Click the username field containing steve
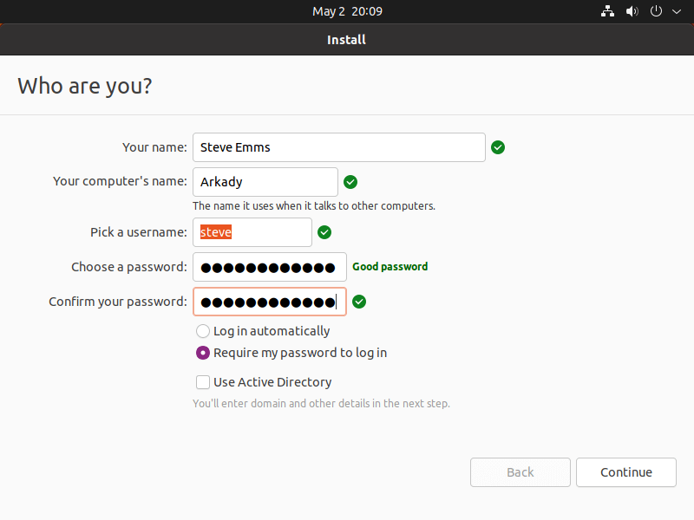 pyautogui.click(x=252, y=232)
